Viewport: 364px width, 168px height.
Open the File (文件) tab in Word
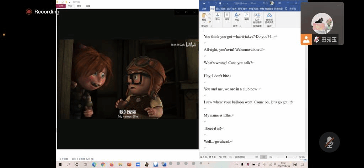204,9
